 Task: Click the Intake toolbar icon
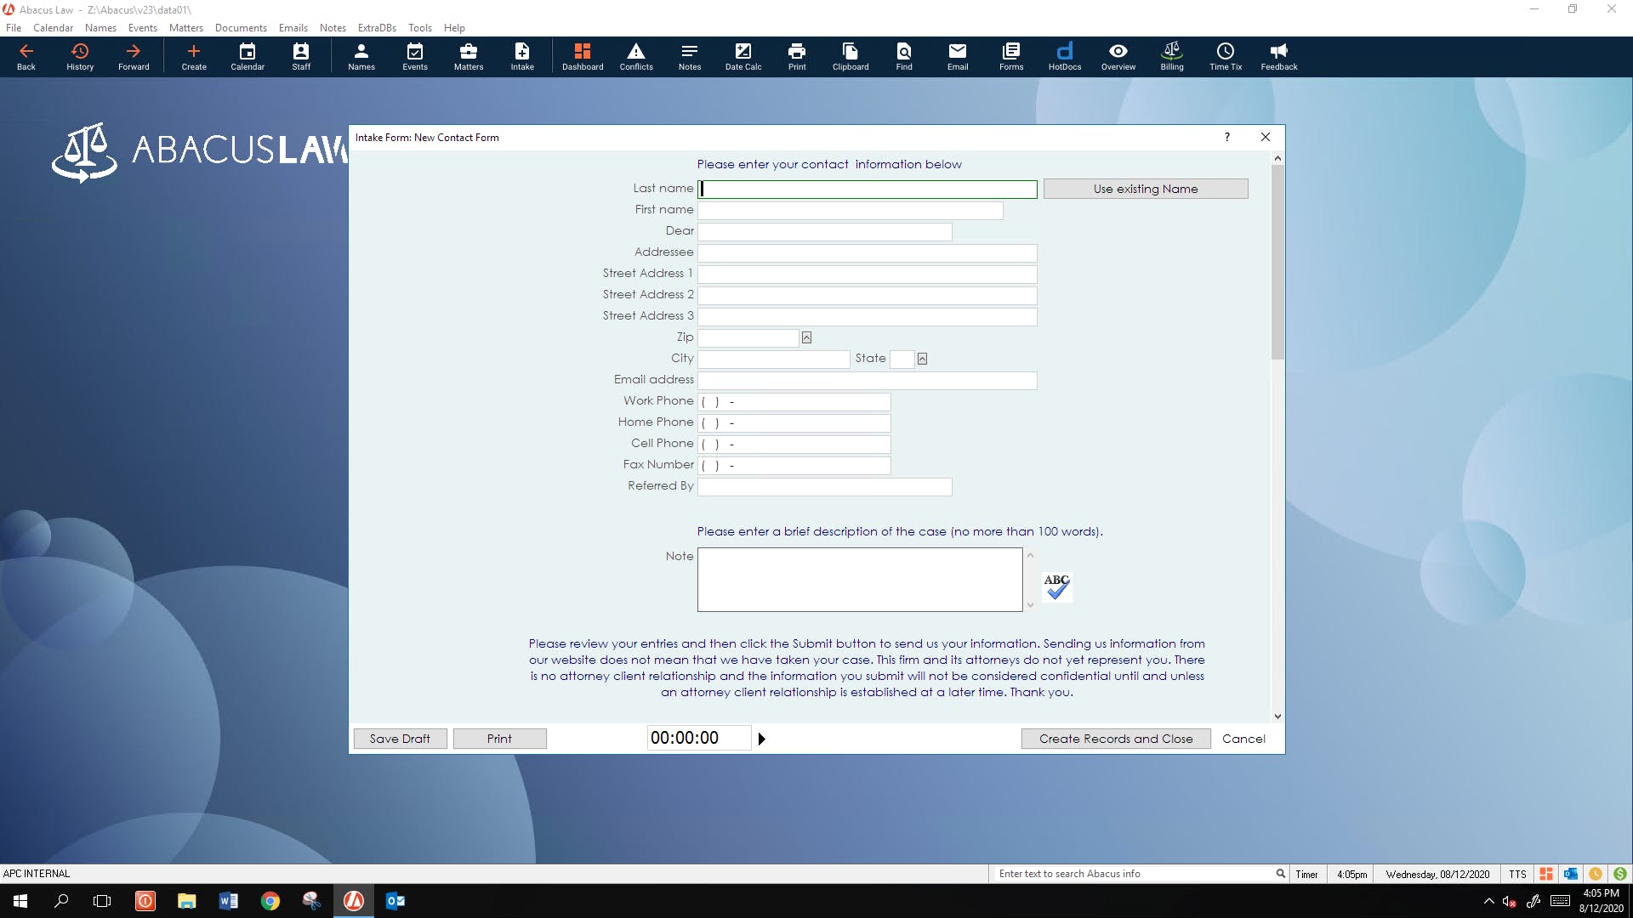521,56
